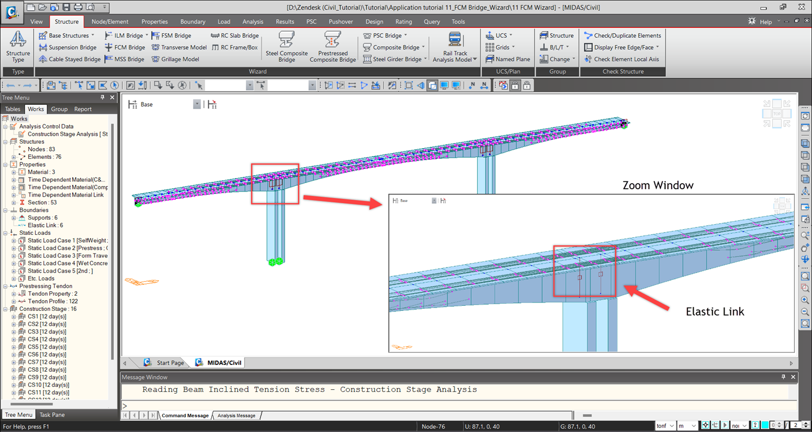Start the Transverse Model wizard
This screenshot has width=812, height=432.
[x=179, y=47]
